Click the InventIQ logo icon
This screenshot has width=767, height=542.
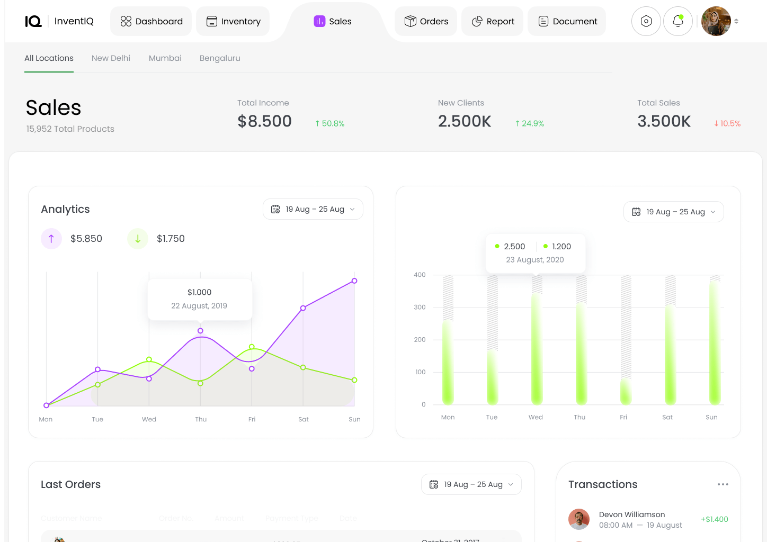point(33,21)
